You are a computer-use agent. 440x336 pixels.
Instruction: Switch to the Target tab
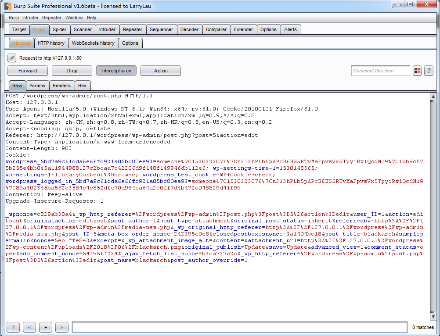click(x=19, y=29)
